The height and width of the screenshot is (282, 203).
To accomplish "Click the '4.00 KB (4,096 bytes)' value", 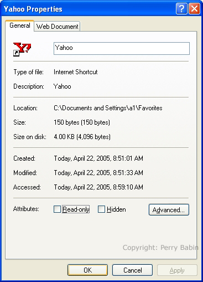I will pos(82,137).
